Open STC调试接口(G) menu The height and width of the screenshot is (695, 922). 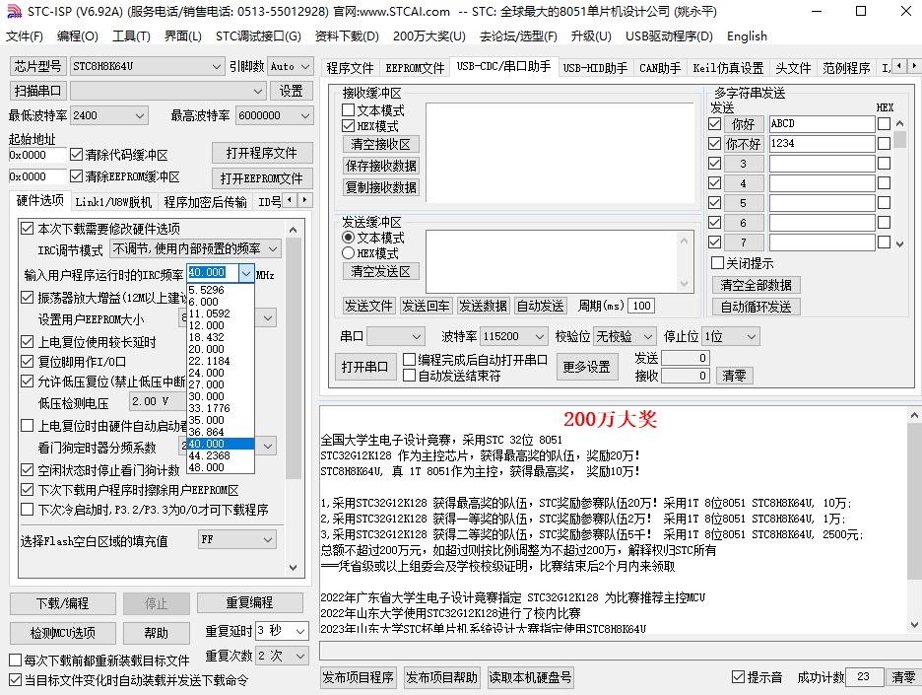[258, 36]
